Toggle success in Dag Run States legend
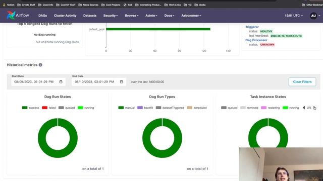The height and width of the screenshot is (181, 323). click(30, 108)
